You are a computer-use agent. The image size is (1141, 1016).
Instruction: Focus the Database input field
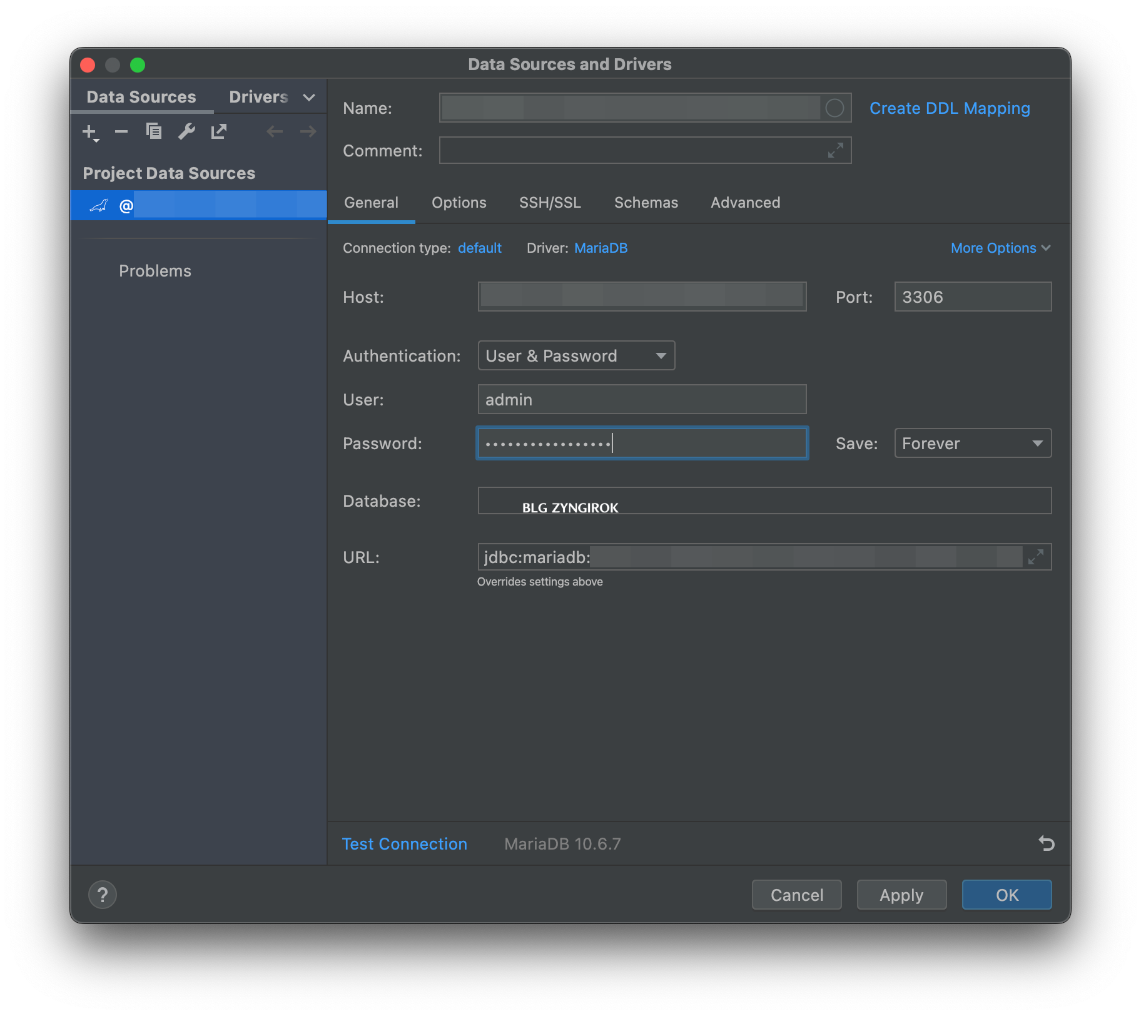pyautogui.click(x=764, y=500)
